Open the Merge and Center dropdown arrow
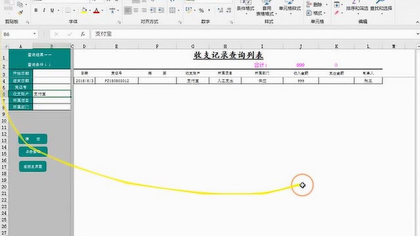The height and width of the screenshot is (236, 420). (178, 10)
